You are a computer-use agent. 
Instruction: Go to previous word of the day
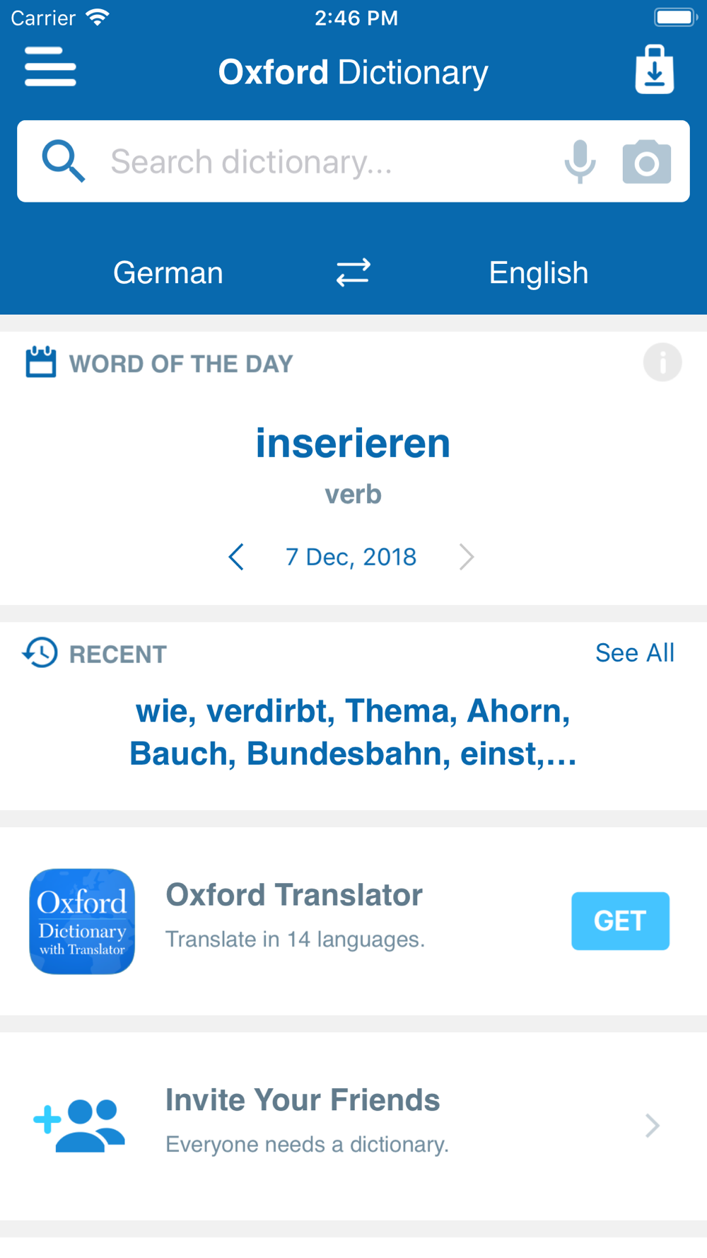(236, 557)
